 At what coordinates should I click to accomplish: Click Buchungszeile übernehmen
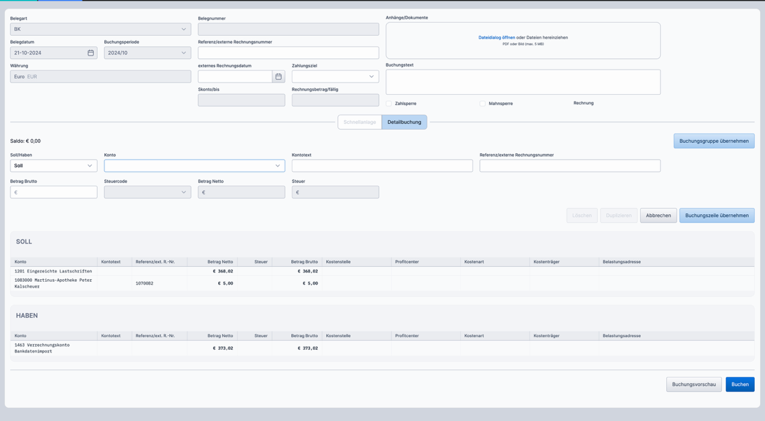(717, 215)
